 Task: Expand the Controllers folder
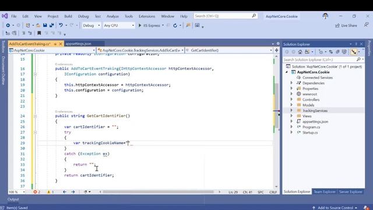(291, 100)
